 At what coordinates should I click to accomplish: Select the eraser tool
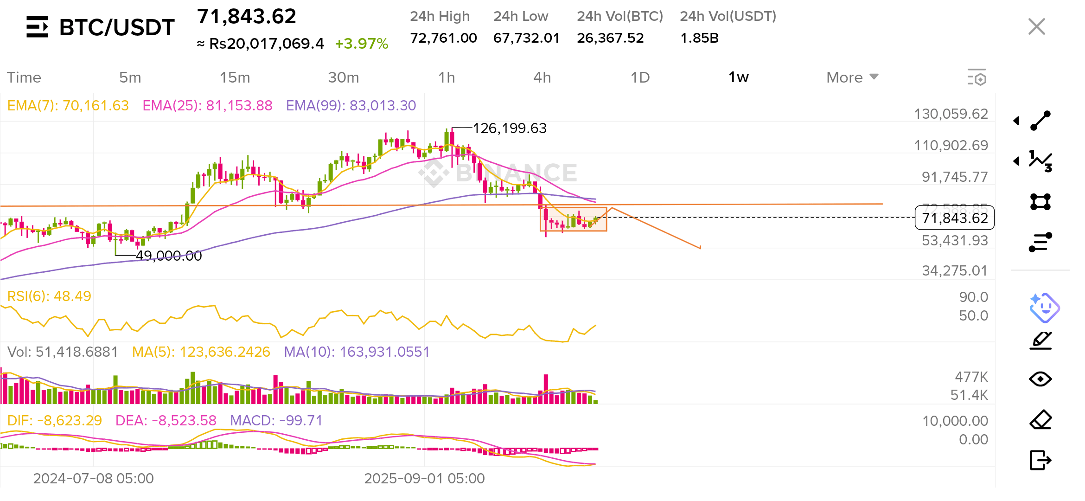(1040, 420)
